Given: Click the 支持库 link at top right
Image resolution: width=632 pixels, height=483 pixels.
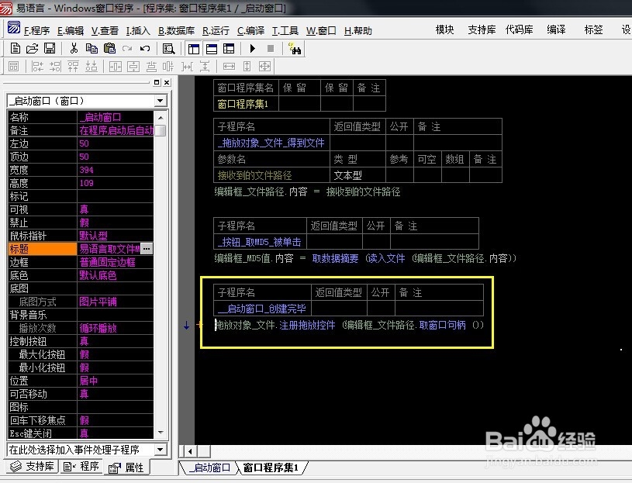Looking at the screenshot, I should [482, 29].
